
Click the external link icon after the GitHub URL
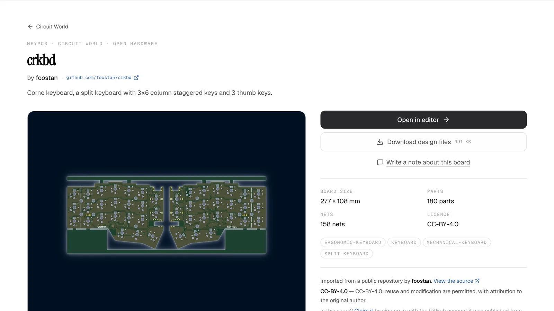pyautogui.click(x=136, y=78)
